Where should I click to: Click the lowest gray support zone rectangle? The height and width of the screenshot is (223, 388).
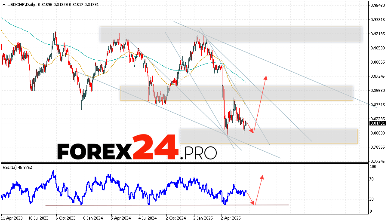[268, 136]
